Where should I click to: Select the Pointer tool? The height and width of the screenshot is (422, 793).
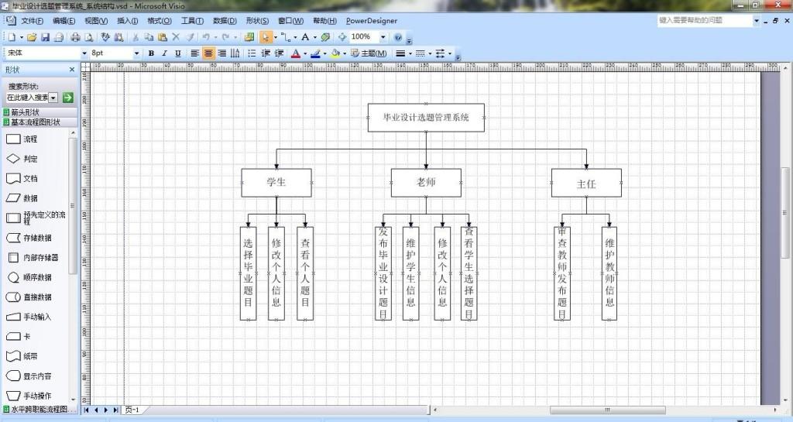coord(266,37)
